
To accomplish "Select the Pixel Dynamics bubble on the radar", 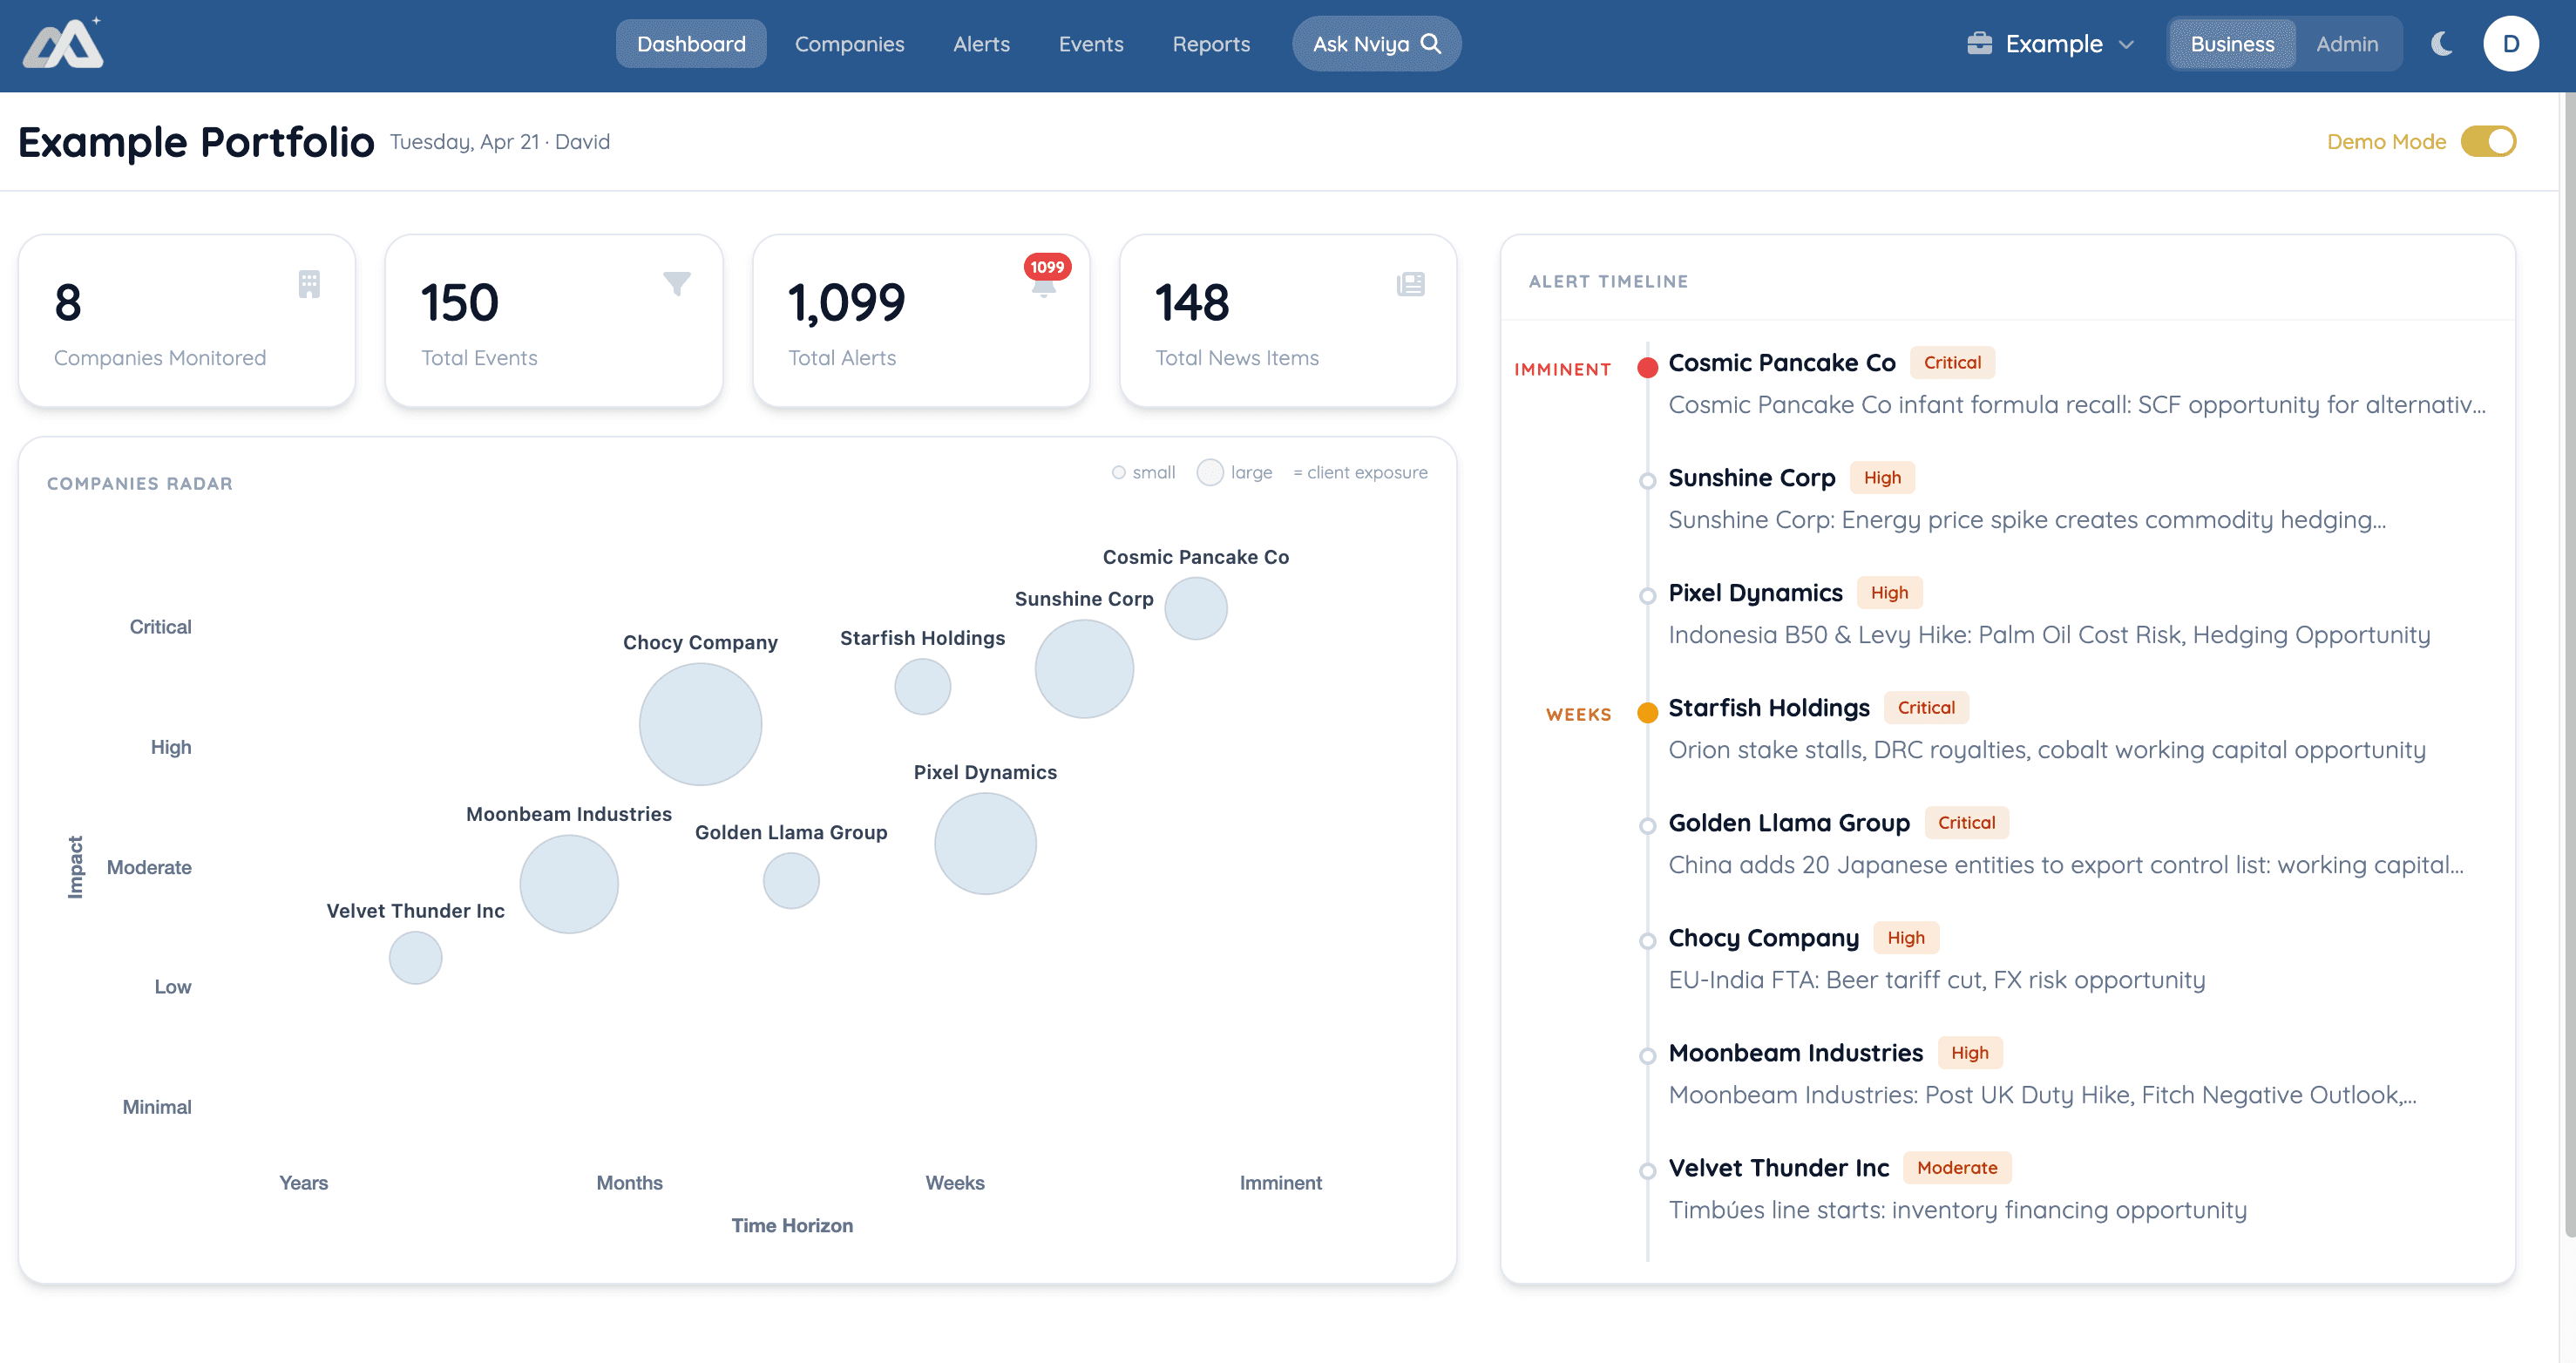I will pyautogui.click(x=984, y=843).
